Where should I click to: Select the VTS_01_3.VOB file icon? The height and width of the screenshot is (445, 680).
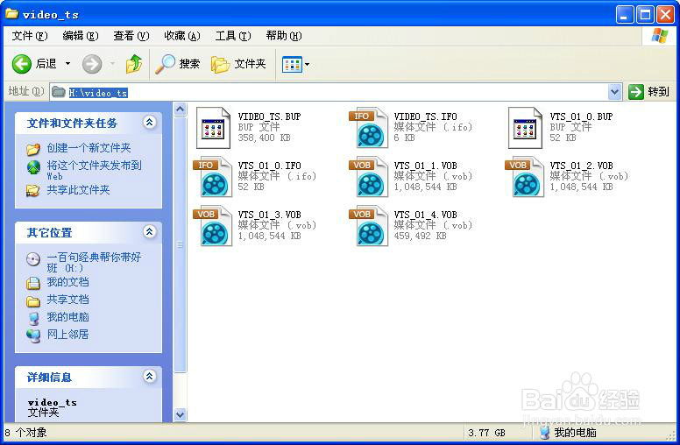pos(212,226)
